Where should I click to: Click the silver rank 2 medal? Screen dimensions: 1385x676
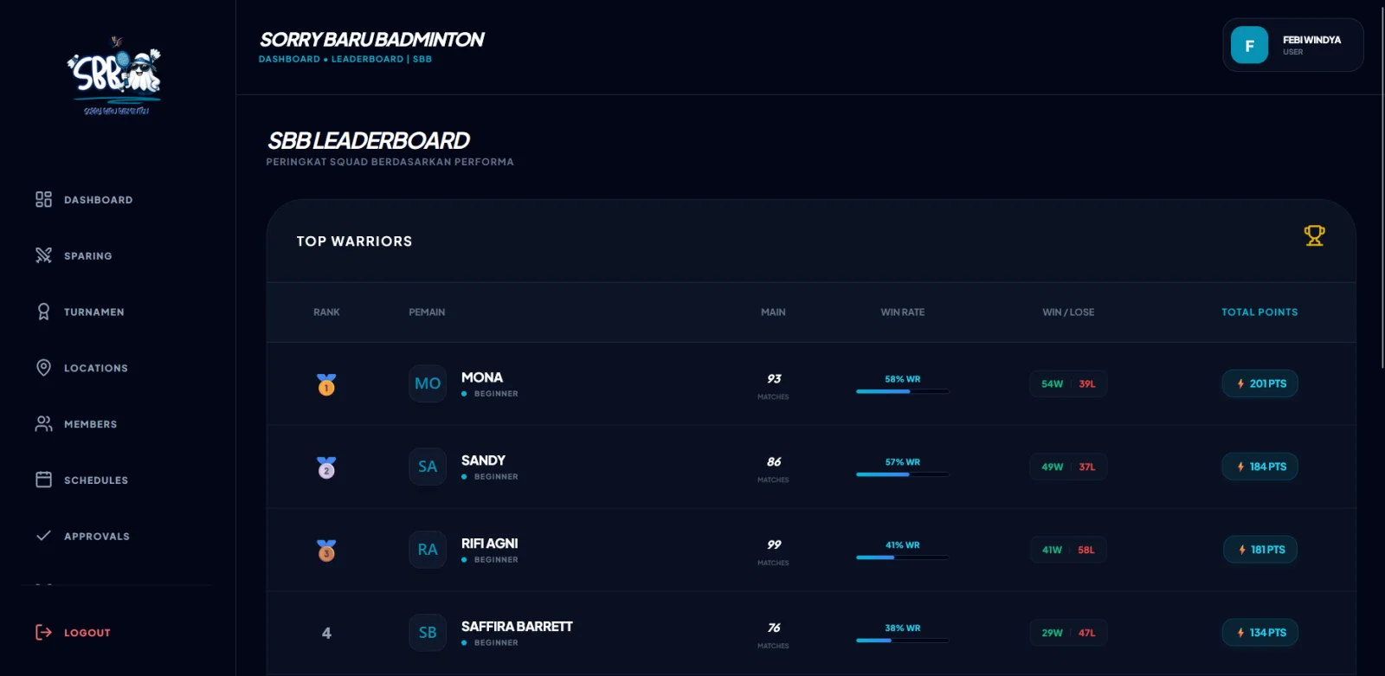point(326,467)
